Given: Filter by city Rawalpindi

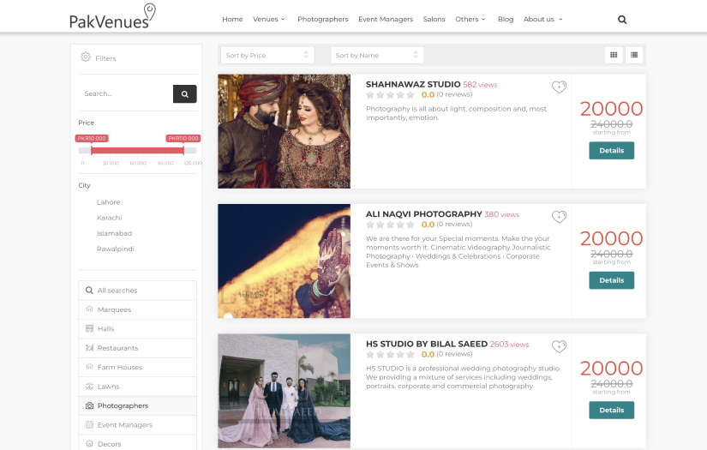Looking at the screenshot, I should [x=116, y=249].
